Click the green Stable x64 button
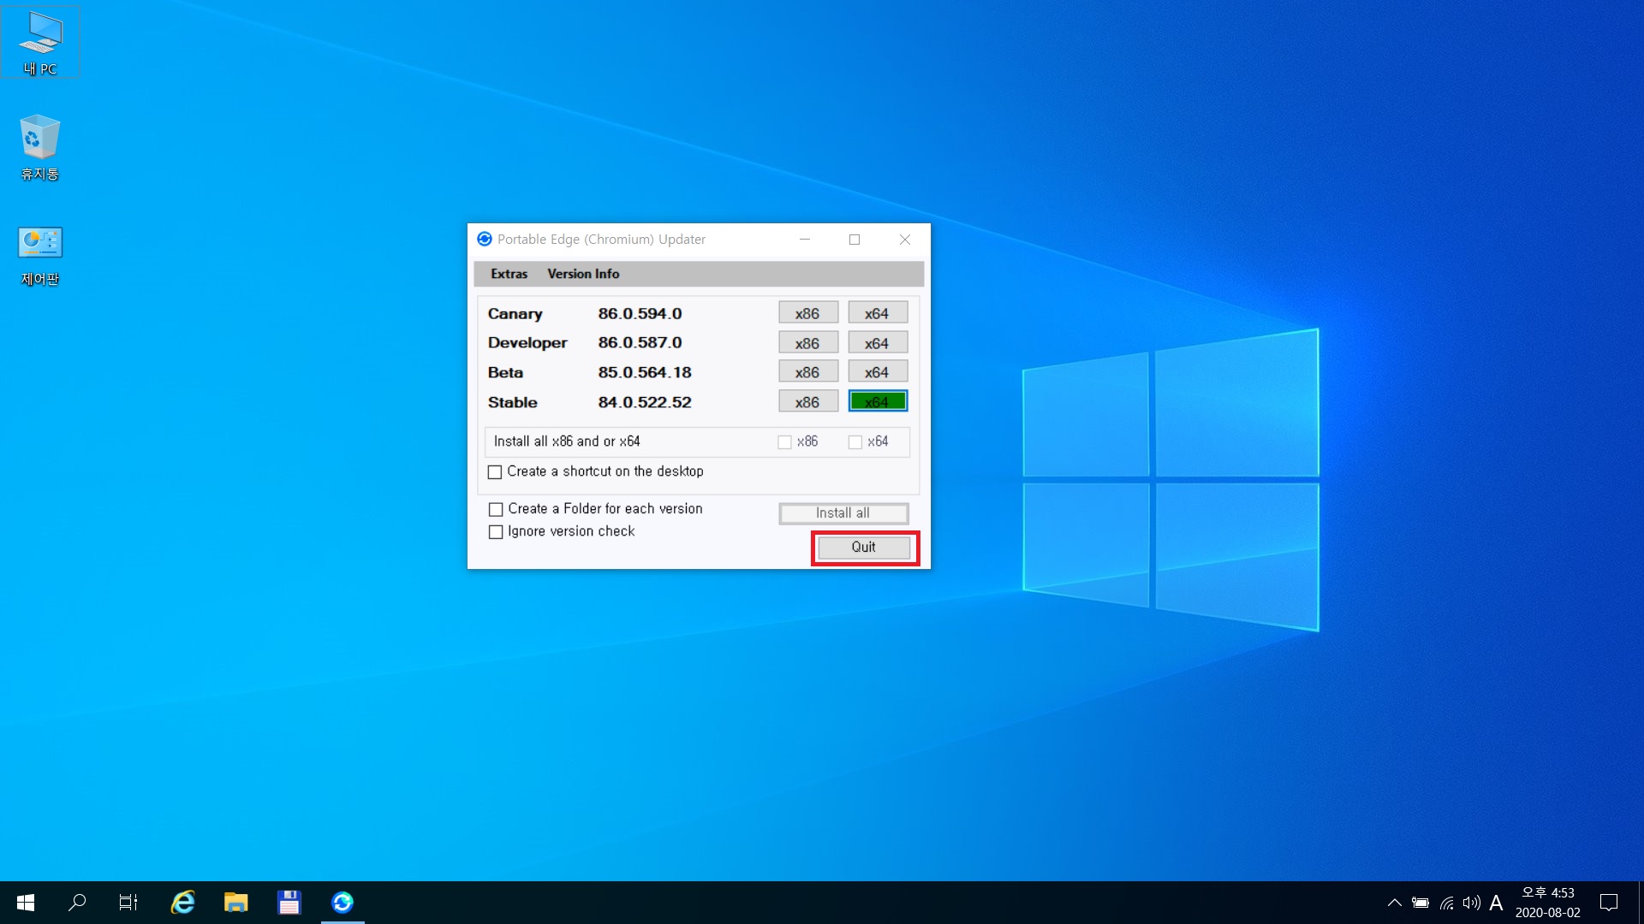 878,401
